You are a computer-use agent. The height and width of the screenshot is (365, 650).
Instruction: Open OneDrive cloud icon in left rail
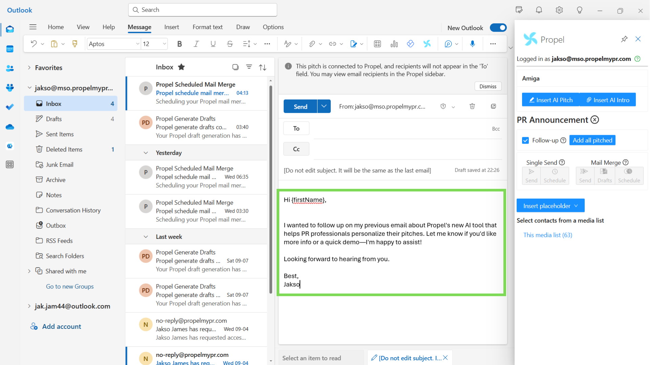pyautogui.click(x=10, y=127)
